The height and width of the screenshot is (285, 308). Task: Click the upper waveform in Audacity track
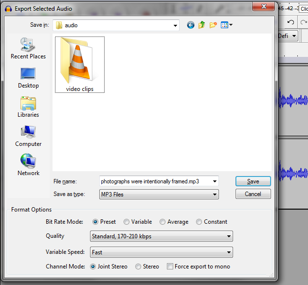coord(293,100)
